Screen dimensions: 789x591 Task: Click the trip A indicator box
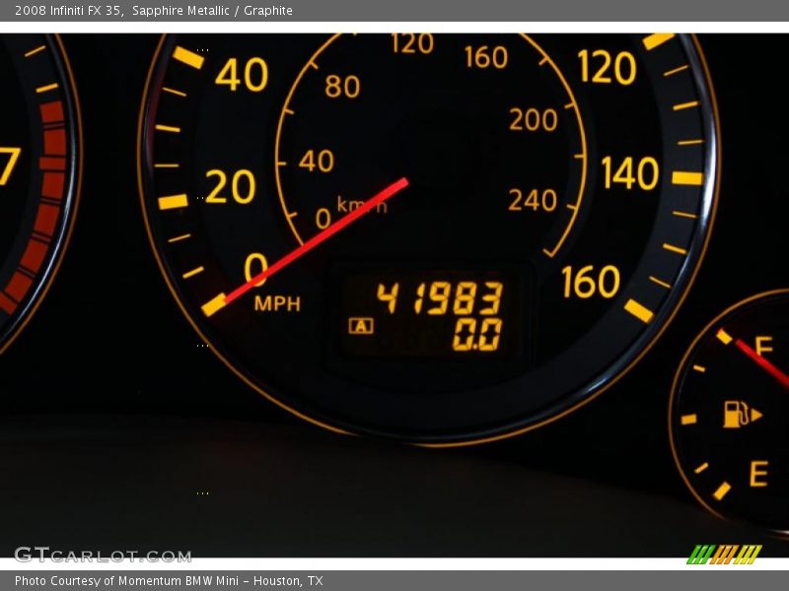361,326
